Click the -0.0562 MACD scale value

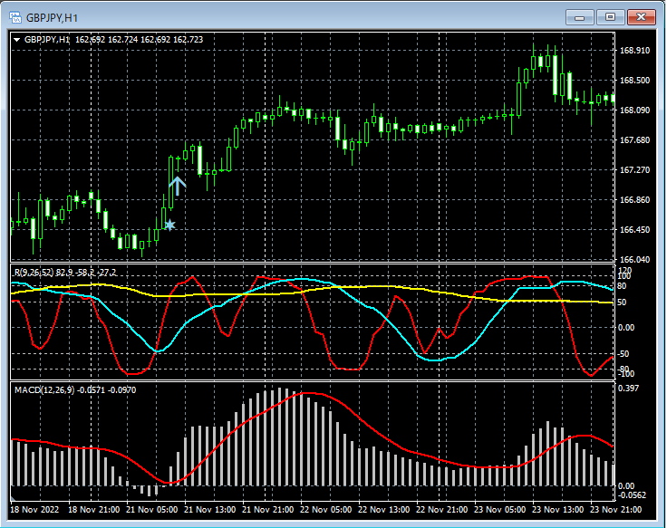point(633,495)
